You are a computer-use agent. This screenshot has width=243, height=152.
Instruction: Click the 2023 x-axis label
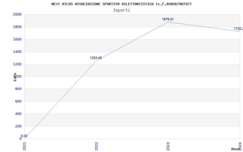(168, 146)
